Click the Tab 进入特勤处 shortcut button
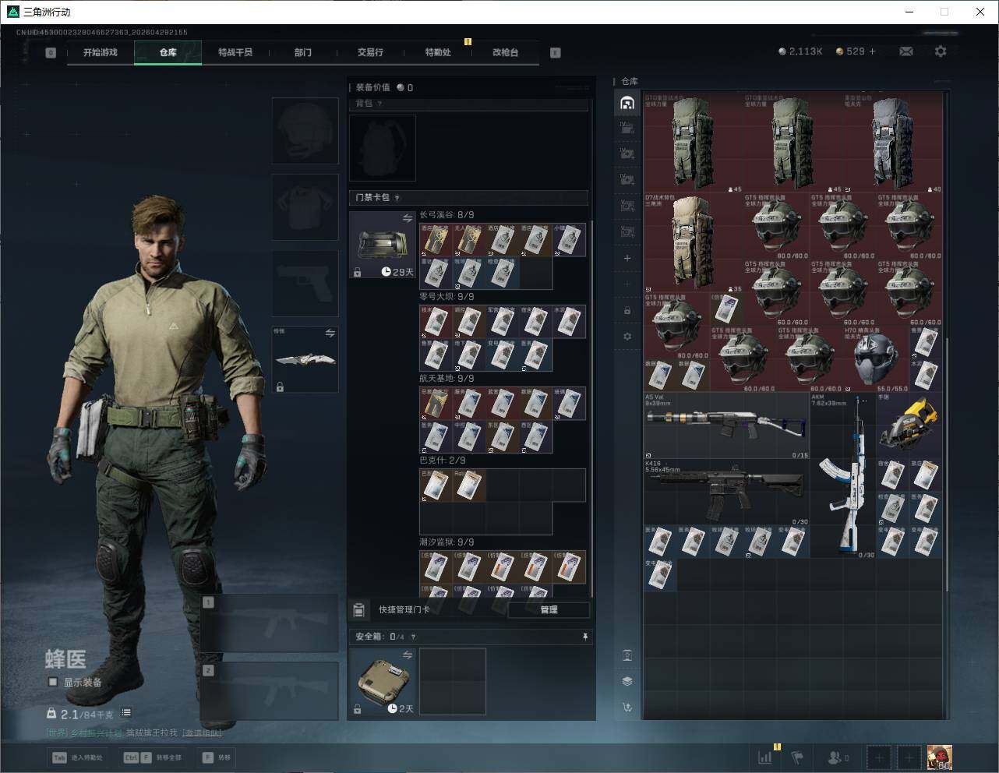 click(77, 757)
